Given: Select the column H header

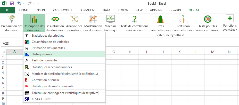Looking at the screenshot, I should [x=130, y=52].
